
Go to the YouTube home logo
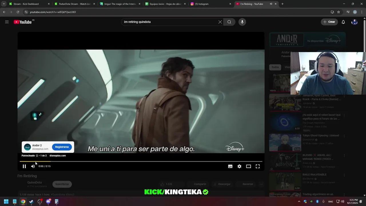[x=23, y=22]
